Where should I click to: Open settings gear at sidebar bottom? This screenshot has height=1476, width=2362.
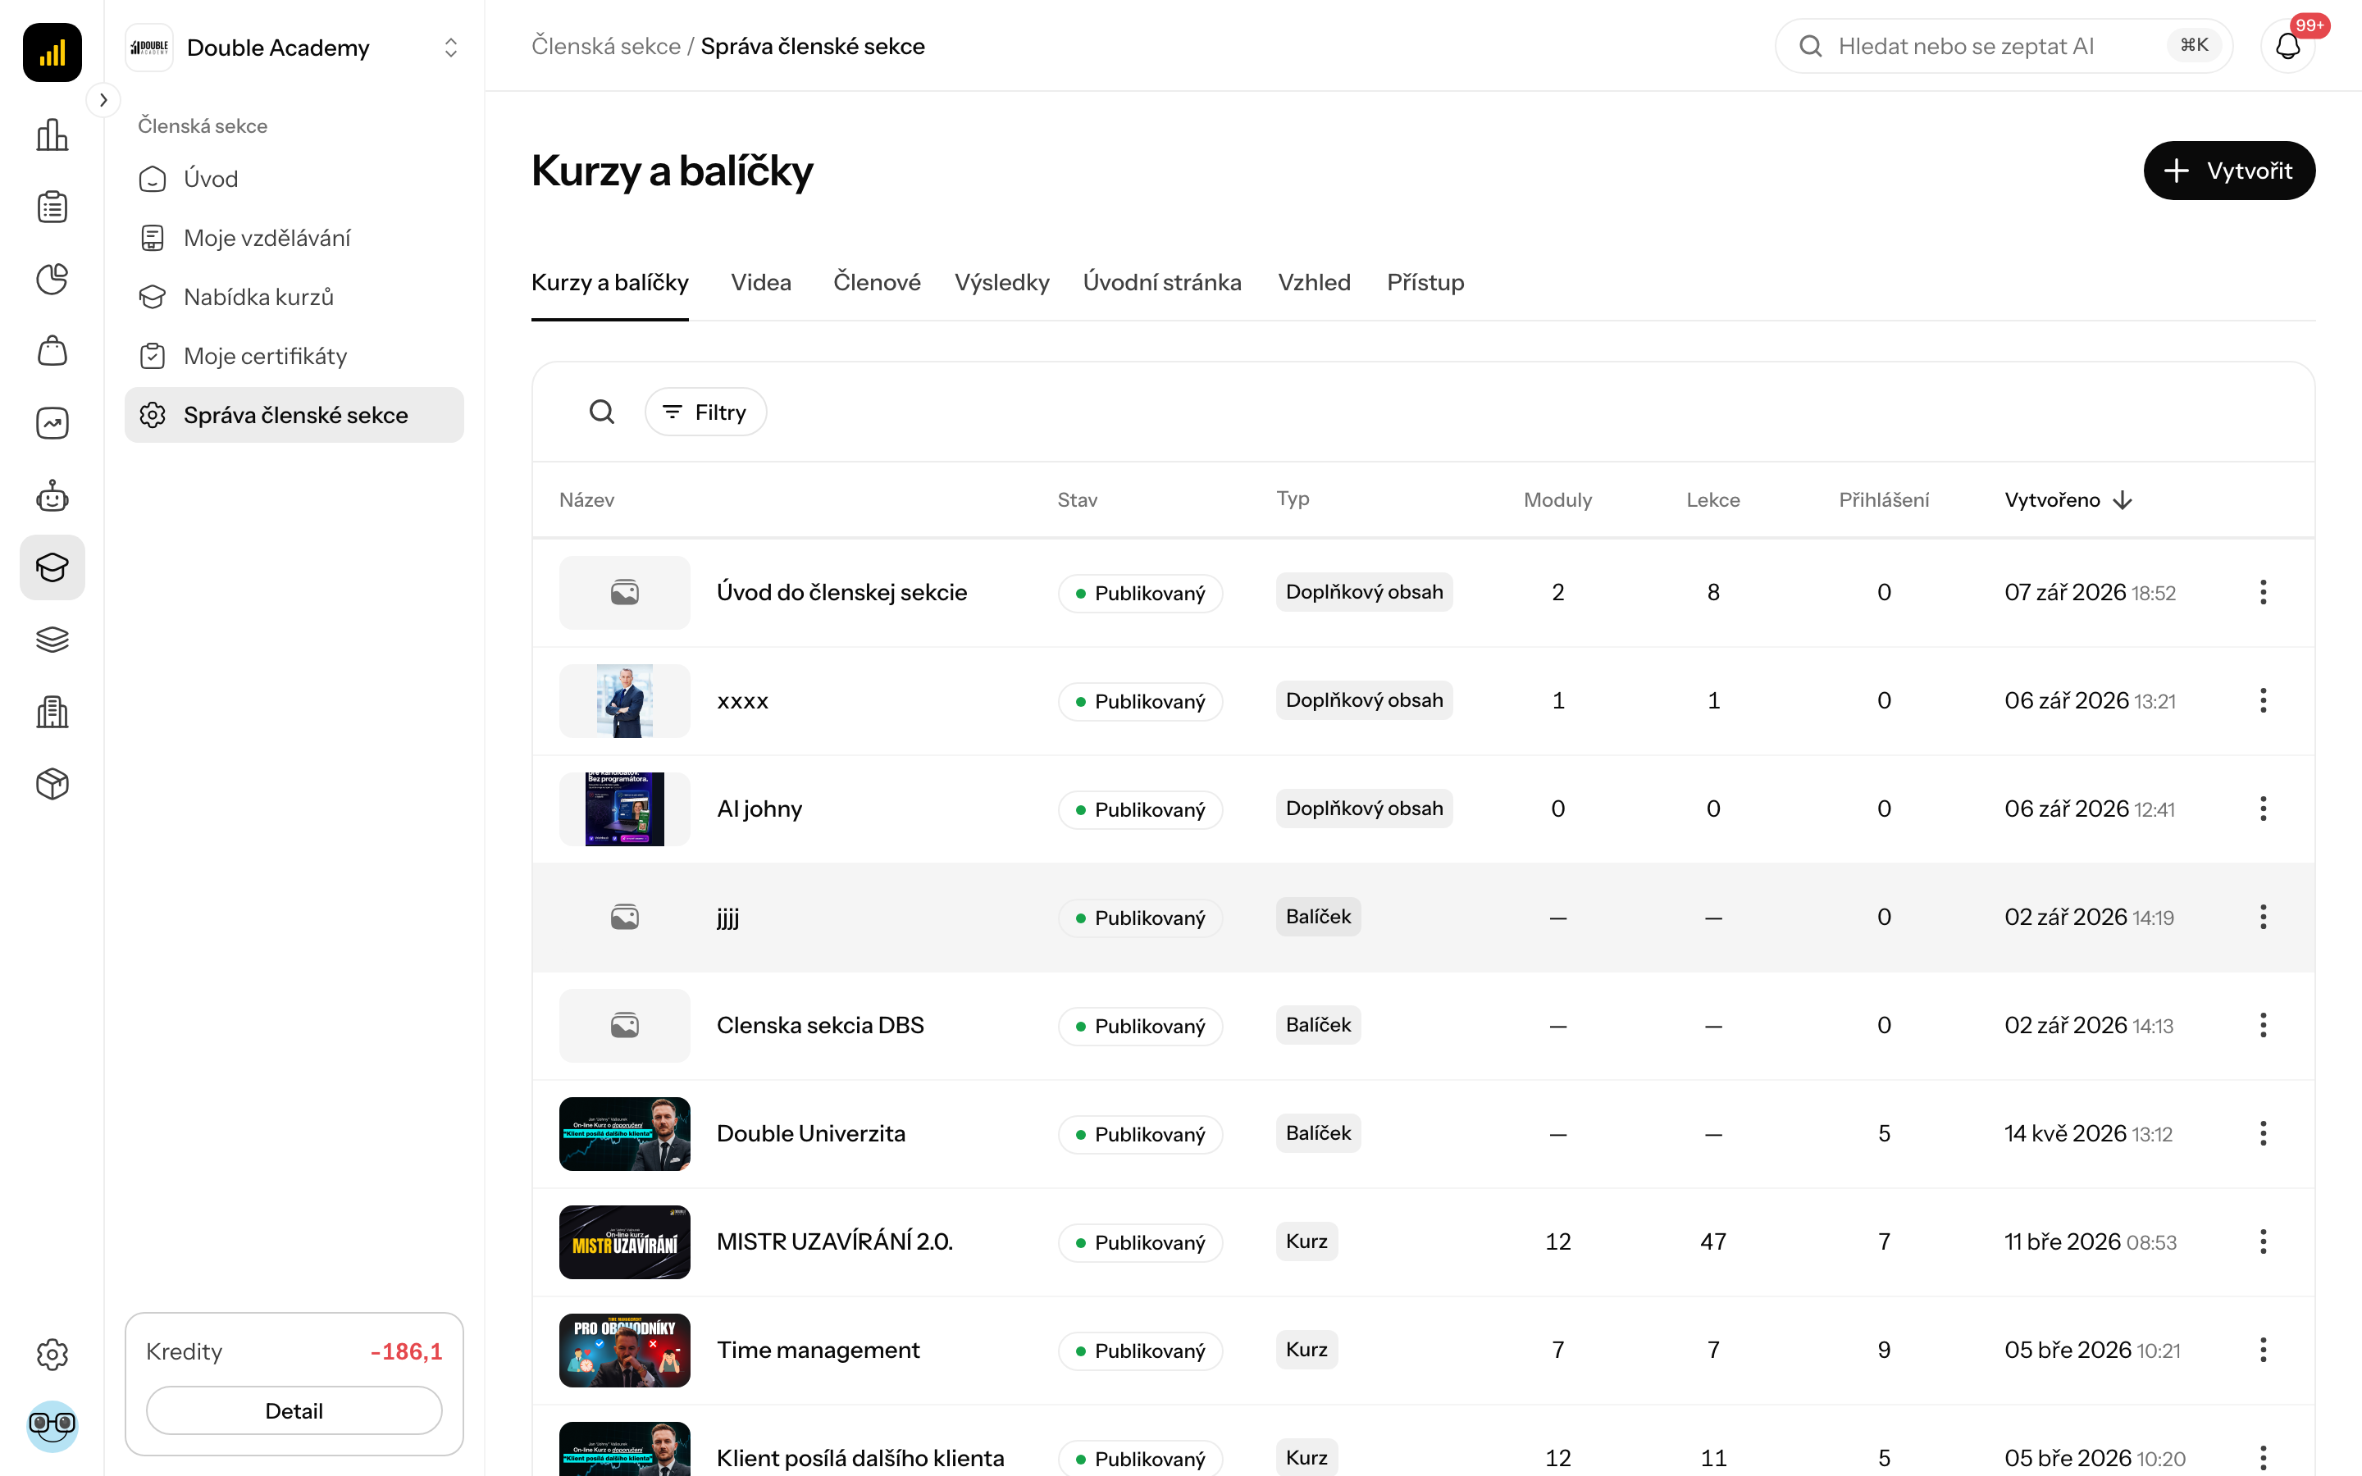(52, 1354)
